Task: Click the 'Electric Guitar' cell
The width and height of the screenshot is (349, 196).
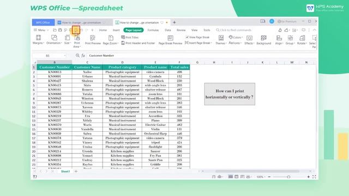Action: coord(155,125)
